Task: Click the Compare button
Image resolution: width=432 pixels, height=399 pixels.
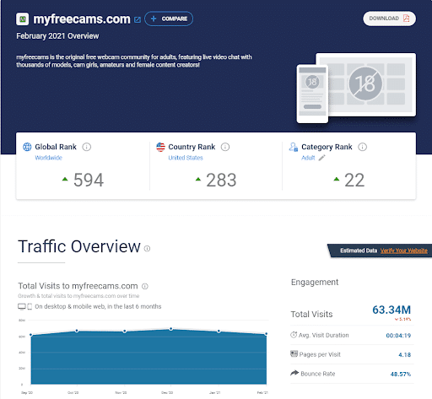Action: pyautogui.click(x=169, y=19)
